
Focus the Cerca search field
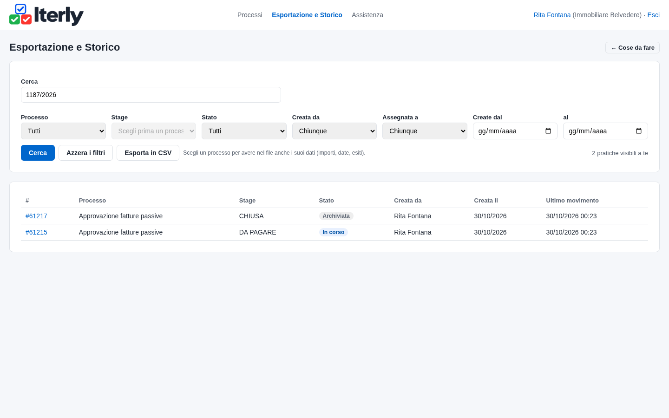pyautogui.click(x=151, y=95)
